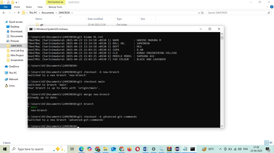The image size is (274, 153).
Task: Go back in File Explorer
Action: click(x=4, y=13)
